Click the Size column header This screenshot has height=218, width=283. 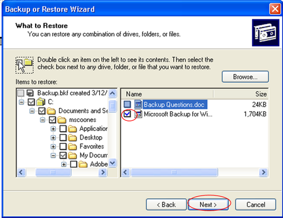point(241,94)
